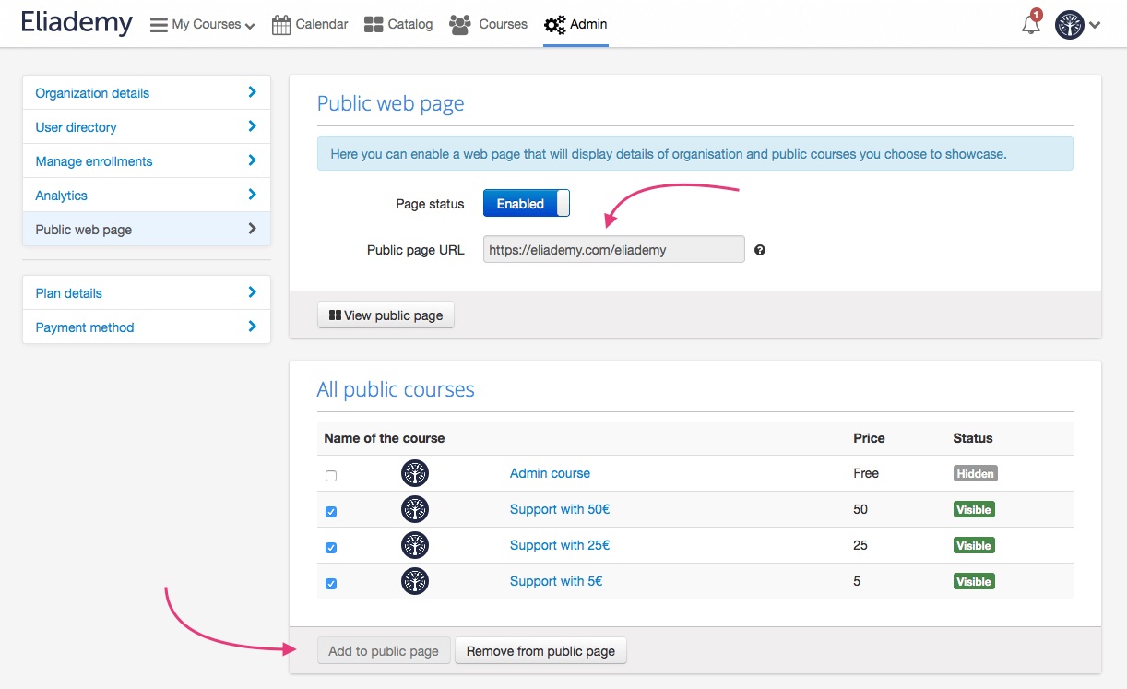Click the Admin course logo icon
The image size is (1127, 689).
[415, 474]
